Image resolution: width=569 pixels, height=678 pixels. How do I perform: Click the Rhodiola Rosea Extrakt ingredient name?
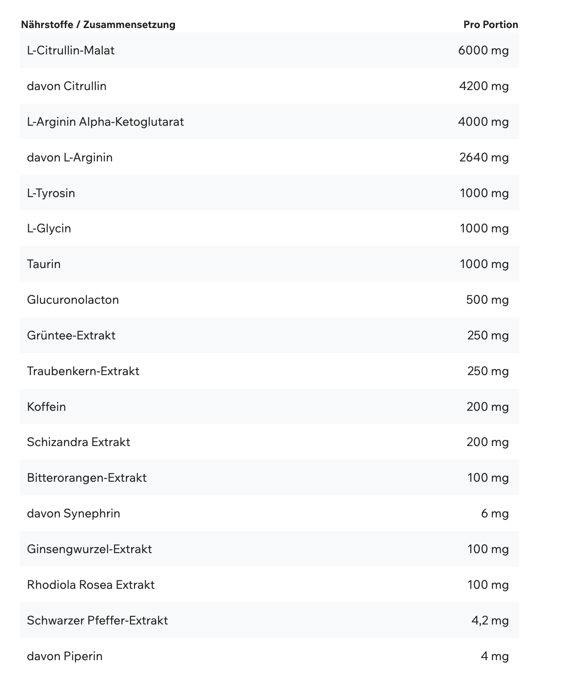pyautogui.click(x=90, y=585)
